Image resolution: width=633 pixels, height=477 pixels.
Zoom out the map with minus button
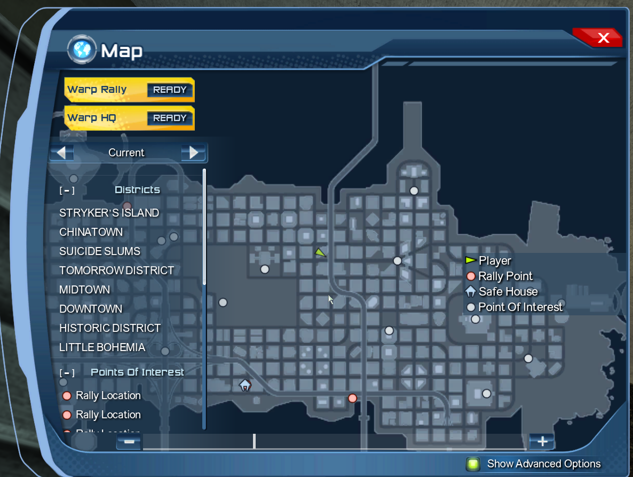click(x=129, y=441)
